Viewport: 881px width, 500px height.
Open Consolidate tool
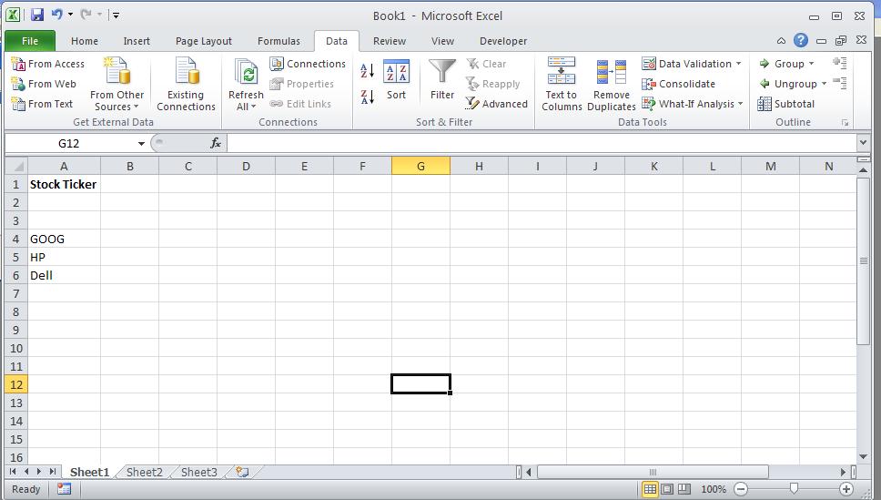click(x=679, y=84)
